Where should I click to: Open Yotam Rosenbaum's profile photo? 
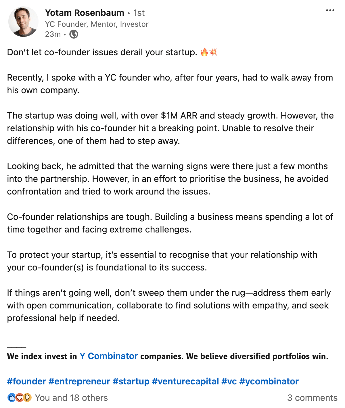tap(23, 22)
